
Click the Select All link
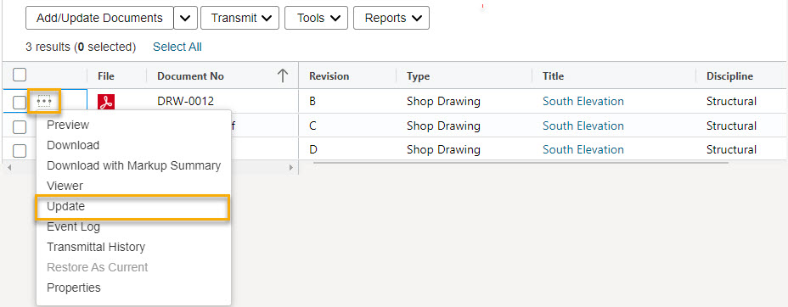(x=177, y=47)
